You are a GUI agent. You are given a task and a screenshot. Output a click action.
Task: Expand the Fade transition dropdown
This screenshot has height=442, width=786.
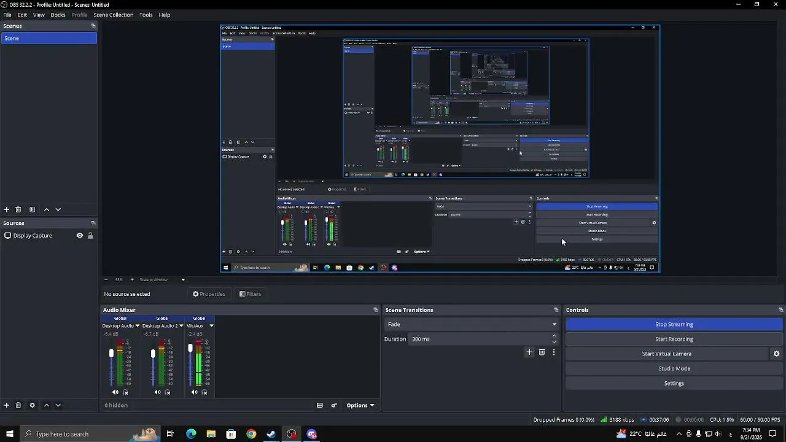(x=471, y=324)
